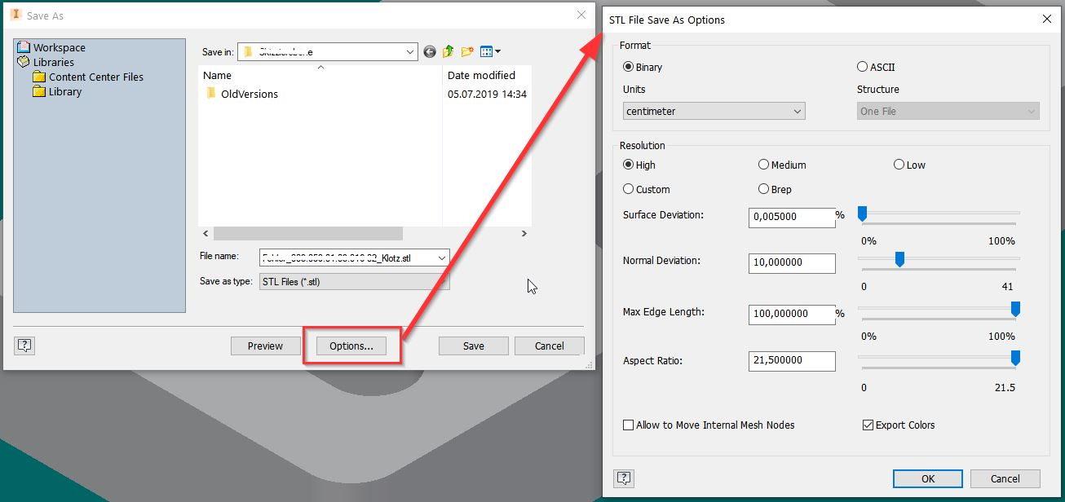Expand the File name dropdown
Image resolution: width=1065 pixels, height=502 pixels.
point(442,258)
